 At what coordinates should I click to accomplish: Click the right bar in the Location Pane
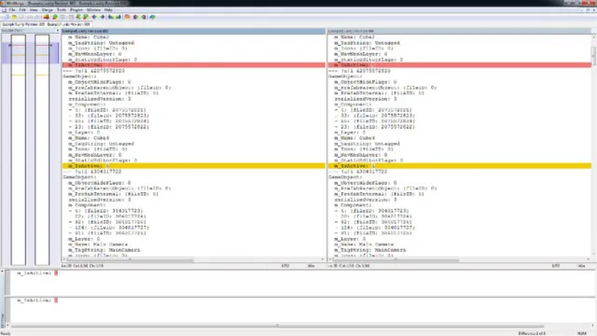pos(42,149)
